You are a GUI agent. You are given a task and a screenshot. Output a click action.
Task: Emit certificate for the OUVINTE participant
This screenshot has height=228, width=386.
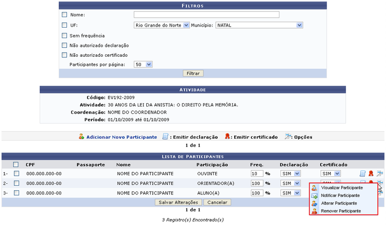(371, 174)
